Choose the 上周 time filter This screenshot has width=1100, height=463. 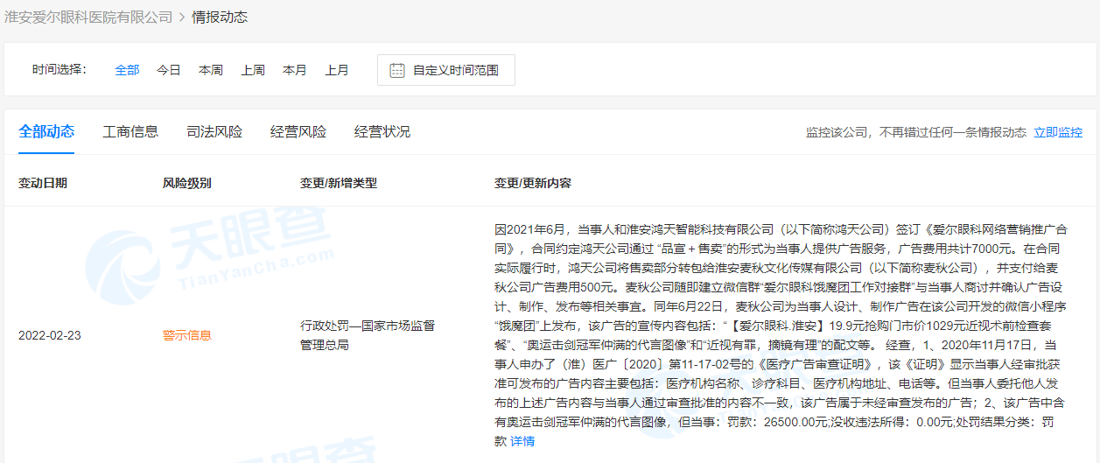[x=253, y=70]
